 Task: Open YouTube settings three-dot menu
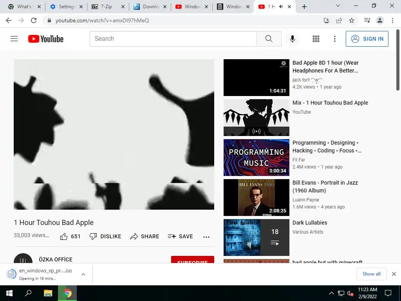[334, 39]
